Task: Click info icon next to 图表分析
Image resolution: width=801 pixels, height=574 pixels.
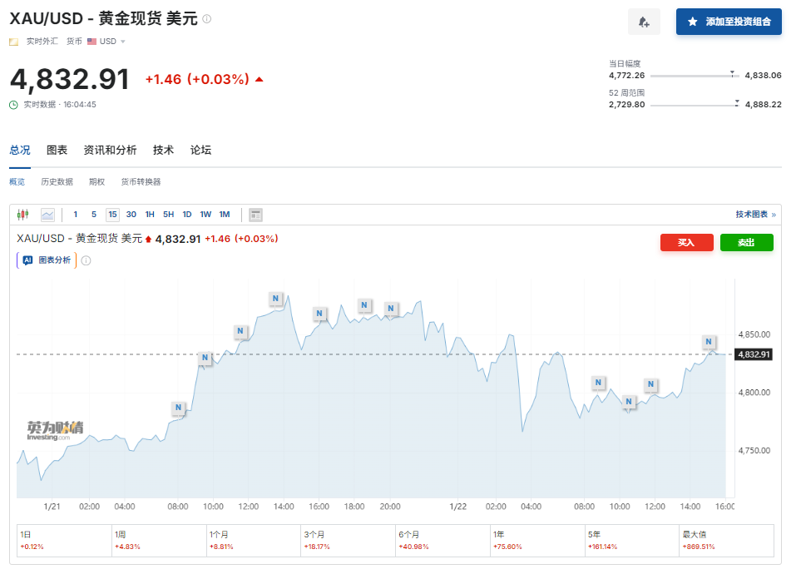Action: 86,260
